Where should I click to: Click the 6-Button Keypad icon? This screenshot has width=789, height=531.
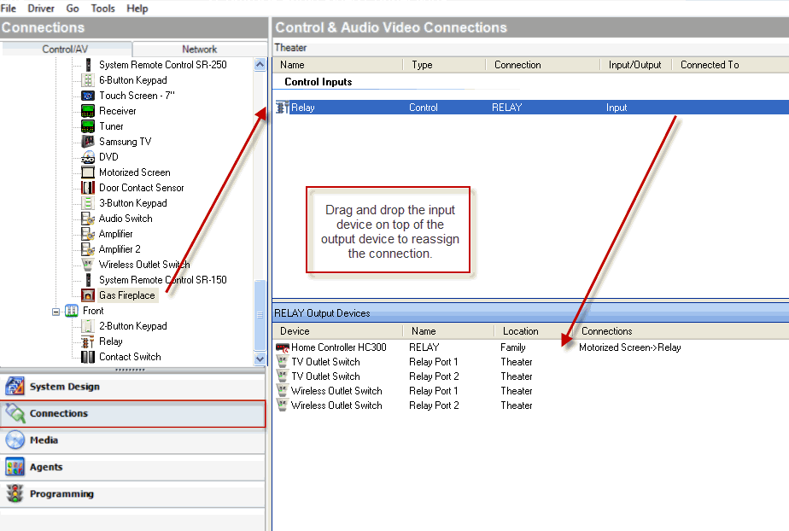88,80
